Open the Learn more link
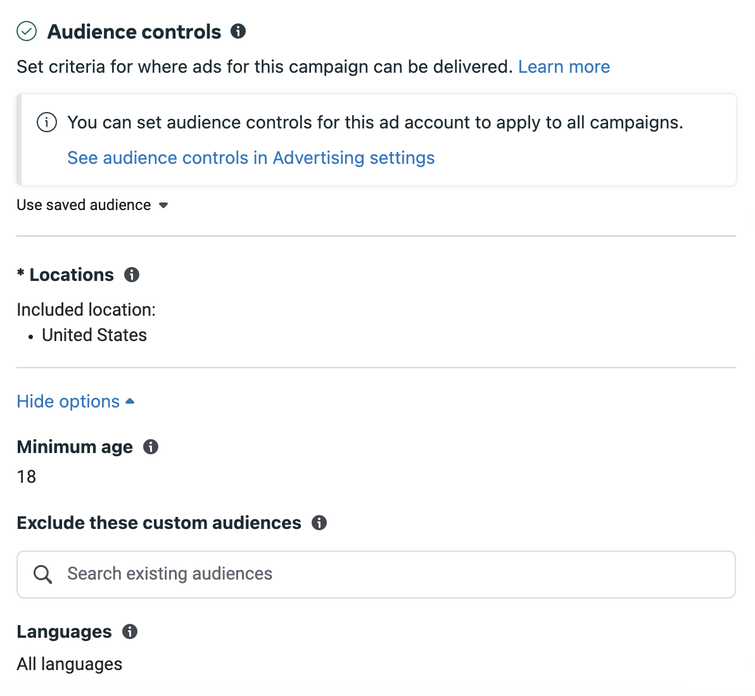Viewport: 755px width, 696px height. [564, 67]
